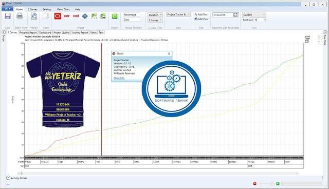Click the Batch Print printer icon
Screen dimensions: 329x189
(20, 16)
